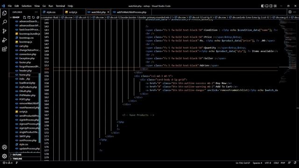This screenshot has width=299, height=168.
Task: Open the Manage gear settings icon
Action: point(4,156)
